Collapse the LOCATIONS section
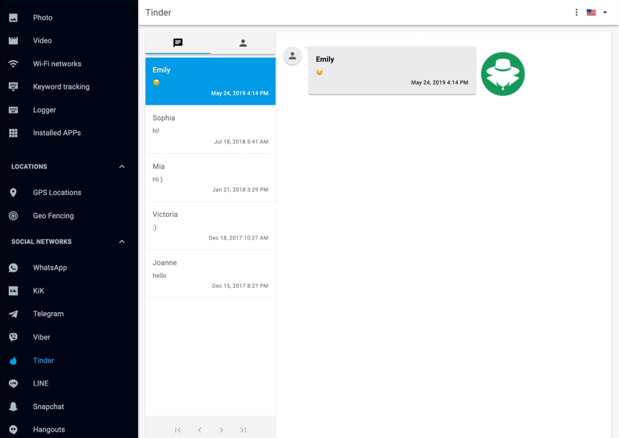The width and height of the screenshot is (619, 438). coord(122,166)
